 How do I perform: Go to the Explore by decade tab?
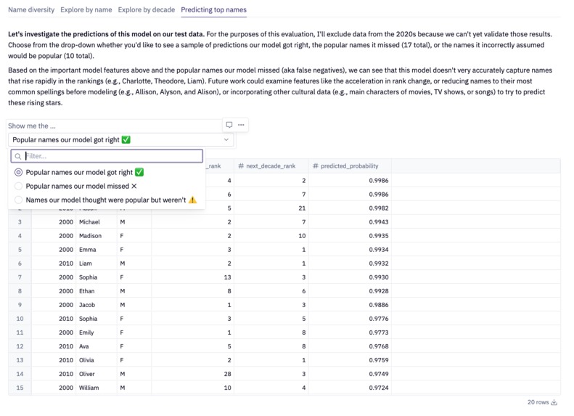[147, 10]
